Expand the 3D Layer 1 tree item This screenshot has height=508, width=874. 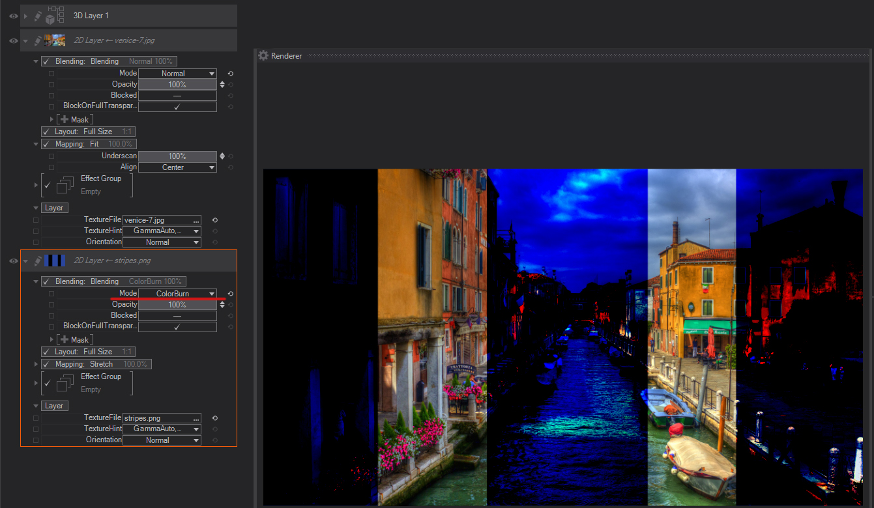(x=26, y=16)
